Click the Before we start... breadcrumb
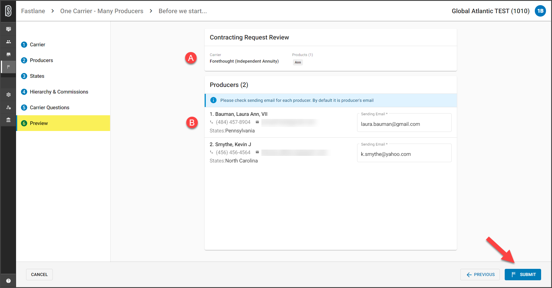This screenshot has height=288, width=552. tap(183, 11)
